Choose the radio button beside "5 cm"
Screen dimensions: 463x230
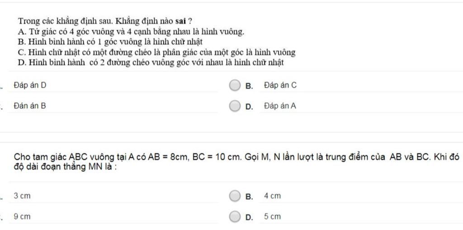(x=235, y=217)
